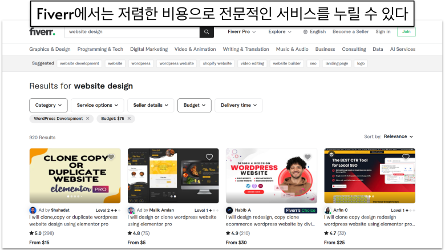Heart the Habib A WordPress gig
Image resolution: width=445 pixels, height=250 pixels.
coord(308,157)
